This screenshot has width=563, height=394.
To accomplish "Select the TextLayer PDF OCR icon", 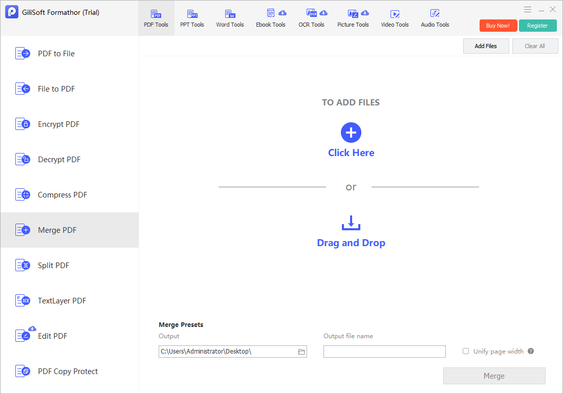I will (23, 300).
